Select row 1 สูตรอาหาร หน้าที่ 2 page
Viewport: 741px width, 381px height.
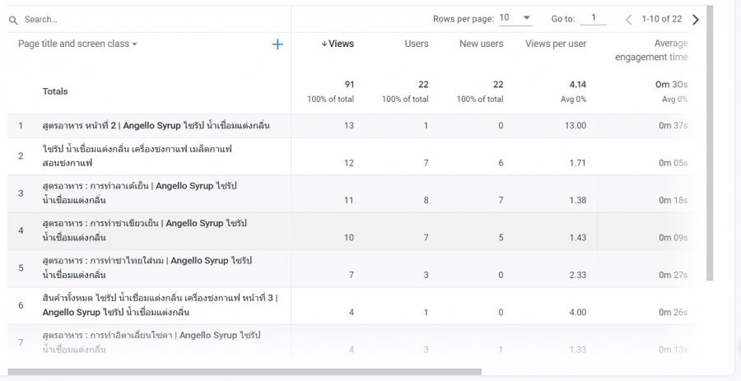point(156,126)
